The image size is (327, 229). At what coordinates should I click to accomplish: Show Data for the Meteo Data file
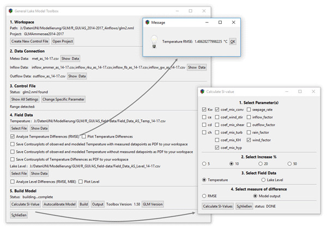coord(70,58)
